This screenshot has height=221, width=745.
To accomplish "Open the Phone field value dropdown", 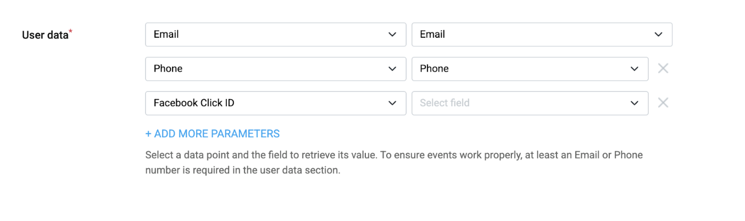I will (x=530, y=69).
